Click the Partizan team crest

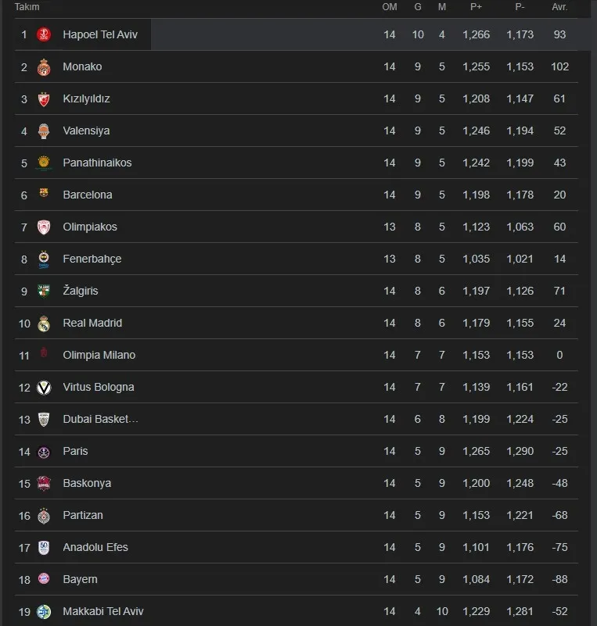pos(44,516)
